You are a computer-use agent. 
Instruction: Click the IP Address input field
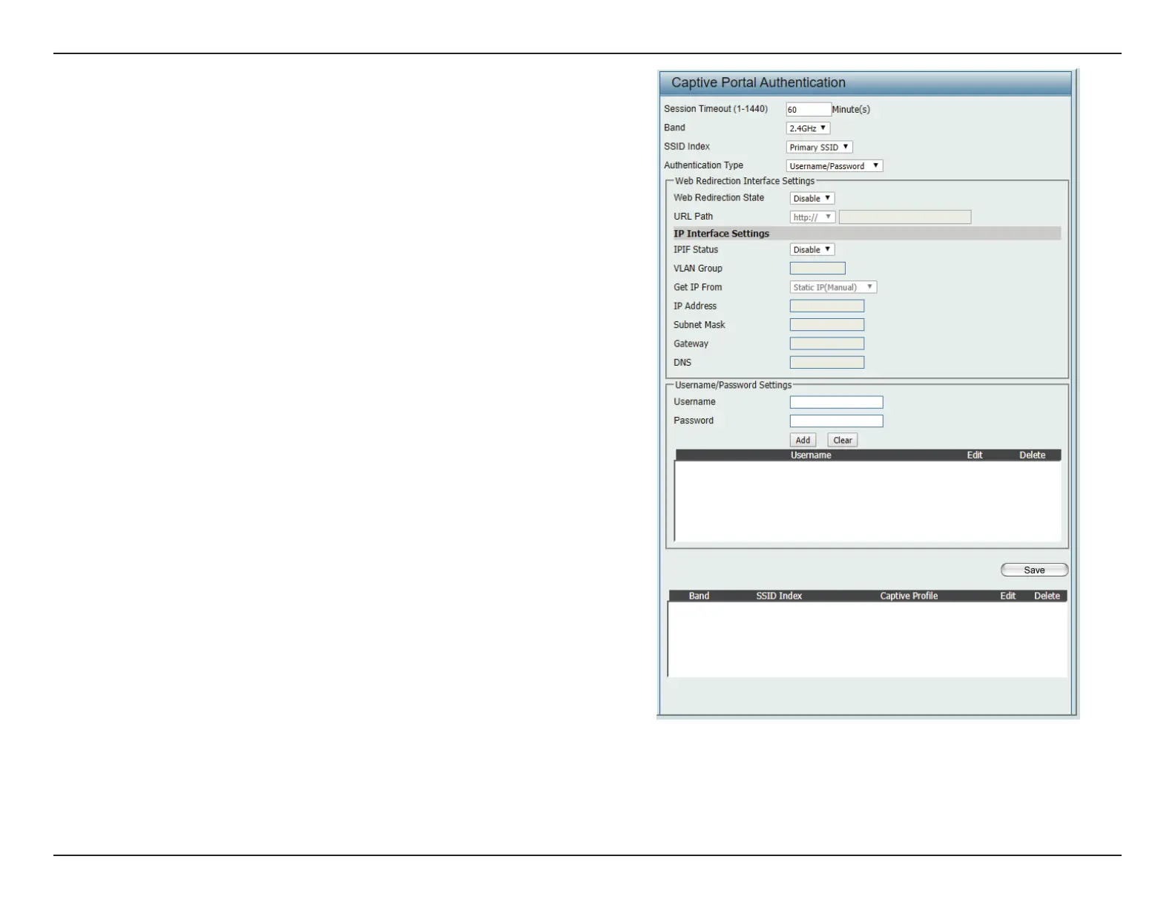click(x=826, y=306)
